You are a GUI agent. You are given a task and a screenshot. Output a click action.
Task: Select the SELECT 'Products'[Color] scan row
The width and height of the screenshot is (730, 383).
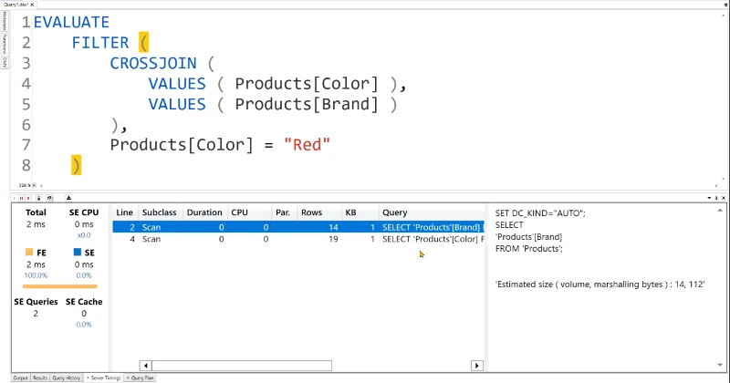[298, 239]
